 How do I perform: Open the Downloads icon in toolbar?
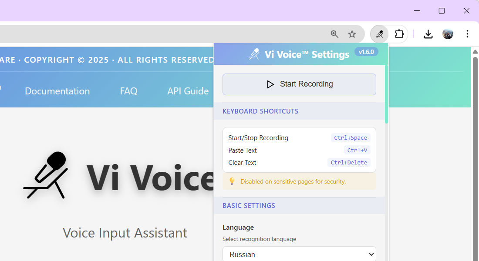[x=428, y=33]
